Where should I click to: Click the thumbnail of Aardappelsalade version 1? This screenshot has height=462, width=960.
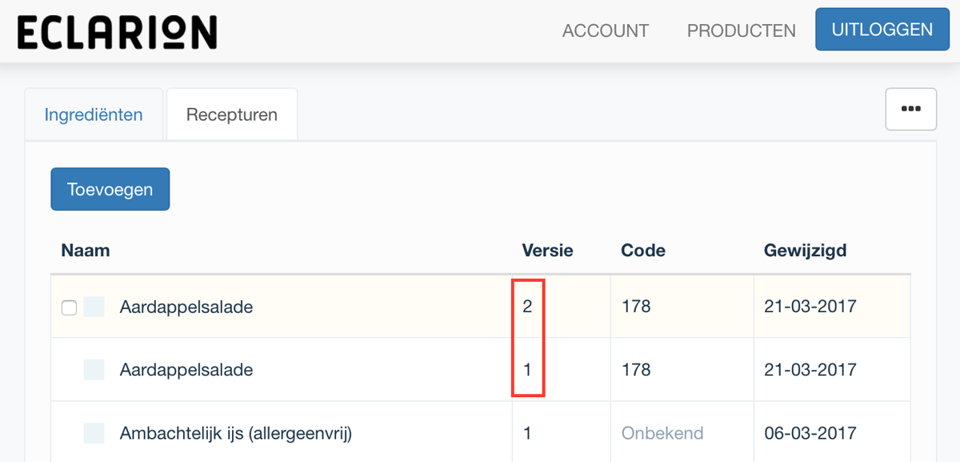coord(94,369)
